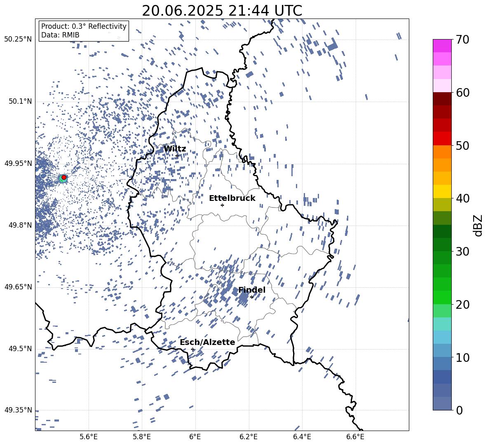Click the 60 colorbar tick value
Screen dimensions: 488x445
tap(462, 93)
